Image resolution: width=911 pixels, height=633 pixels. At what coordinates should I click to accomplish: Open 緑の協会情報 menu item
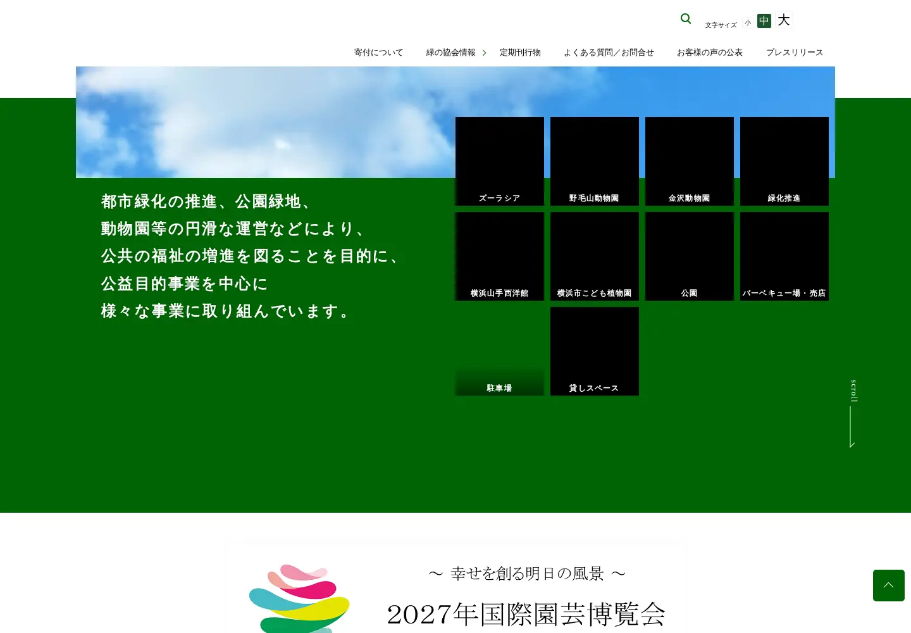(450, 53)
